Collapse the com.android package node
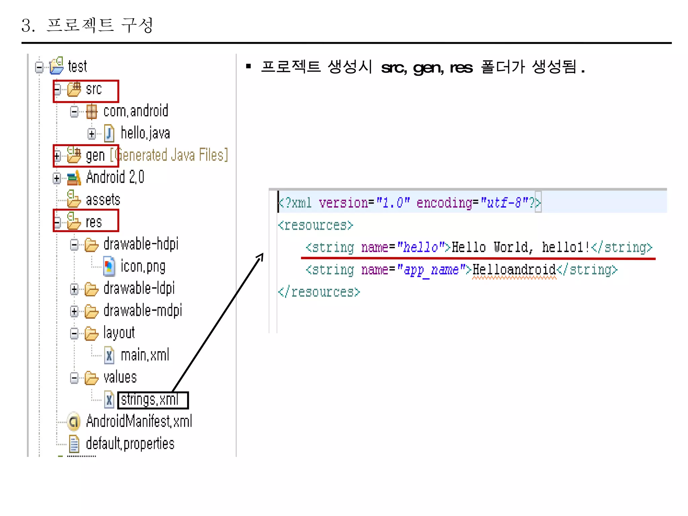688x516 pixels. coord(74,112)
